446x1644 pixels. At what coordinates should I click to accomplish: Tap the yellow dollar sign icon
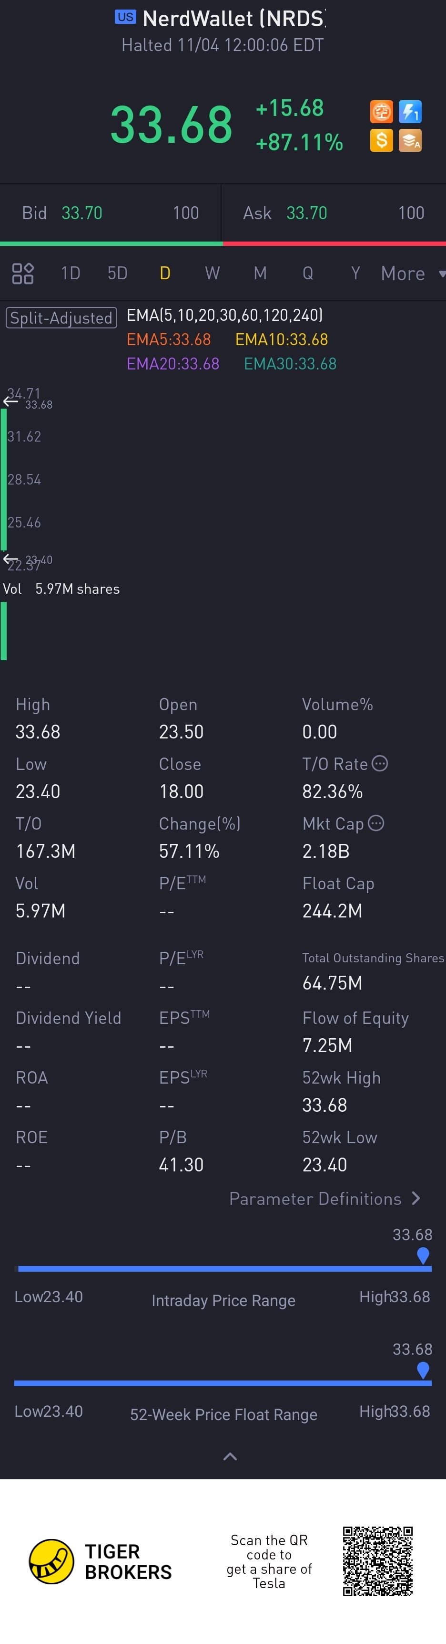tap(381, 140)
